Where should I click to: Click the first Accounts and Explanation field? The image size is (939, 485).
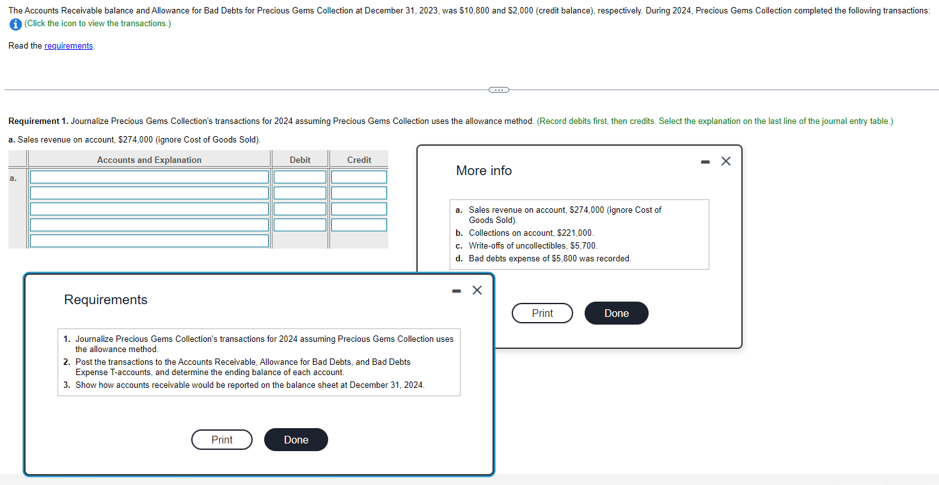coord(148,176)
